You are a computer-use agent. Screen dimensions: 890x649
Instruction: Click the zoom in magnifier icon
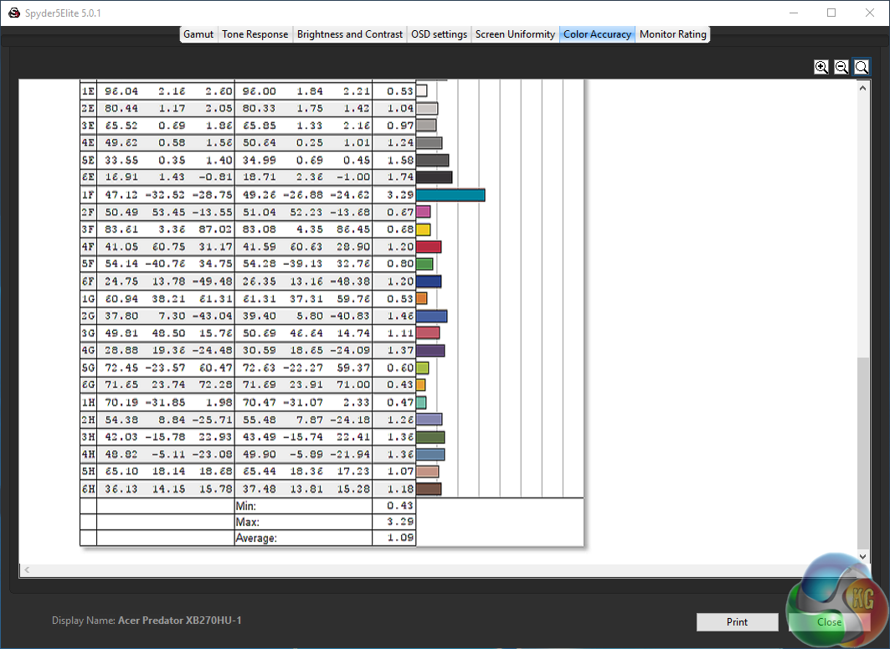821,67
